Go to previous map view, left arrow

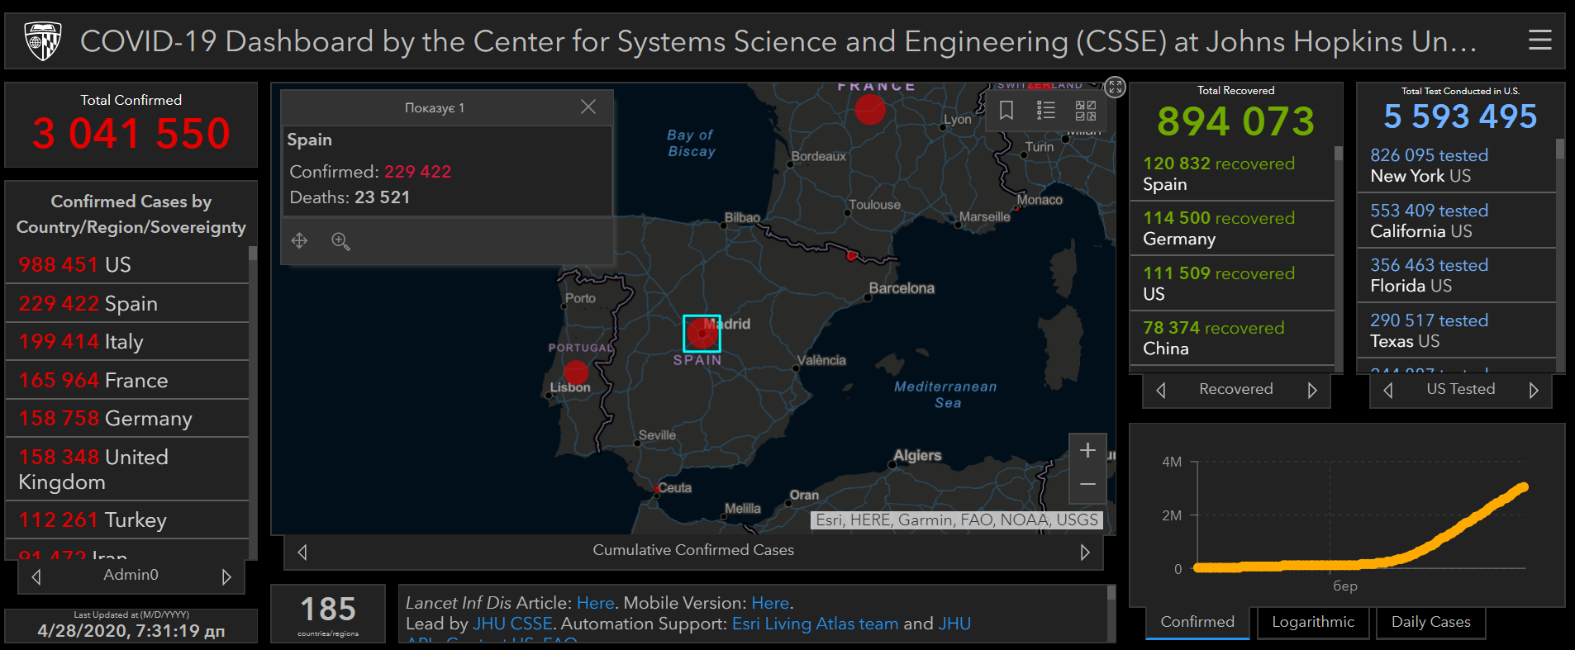302,552
